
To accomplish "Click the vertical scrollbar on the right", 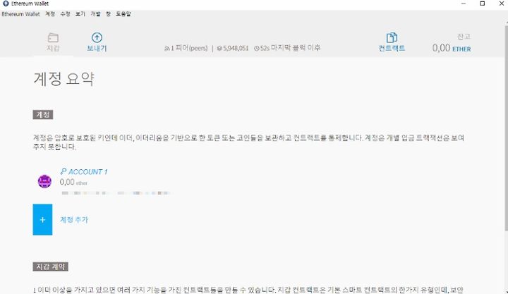I will (506, 126).
